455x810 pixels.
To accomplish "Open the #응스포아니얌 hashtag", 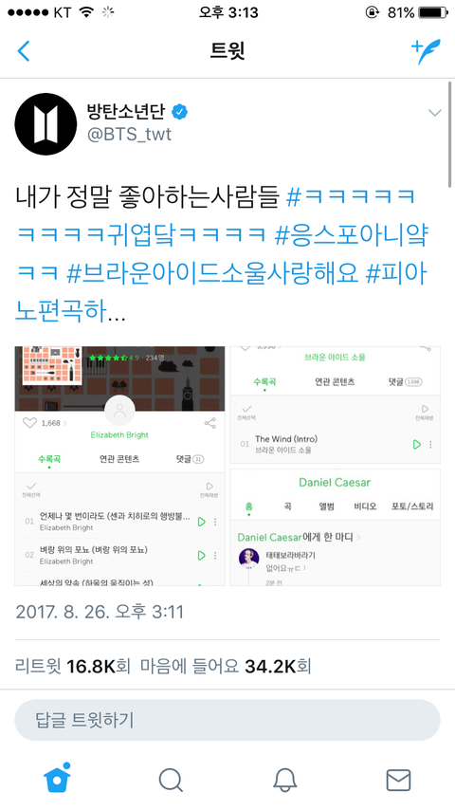I will [x=351, y=235].
